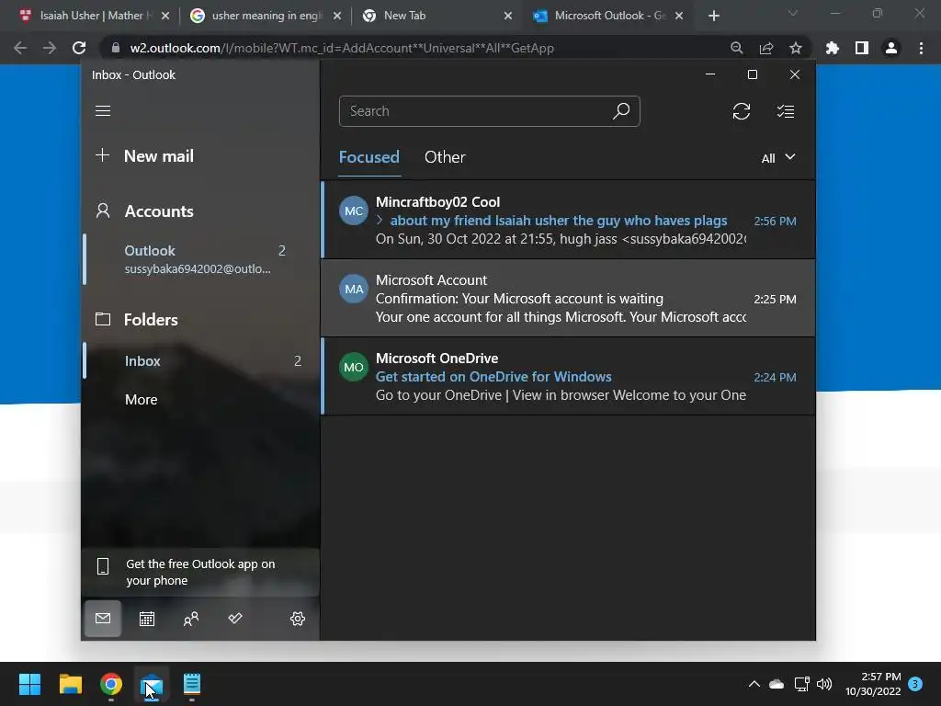The width and height of the screenshot is (941, 706).
Task: Open a new browser tab
Action: pos(713,16)
